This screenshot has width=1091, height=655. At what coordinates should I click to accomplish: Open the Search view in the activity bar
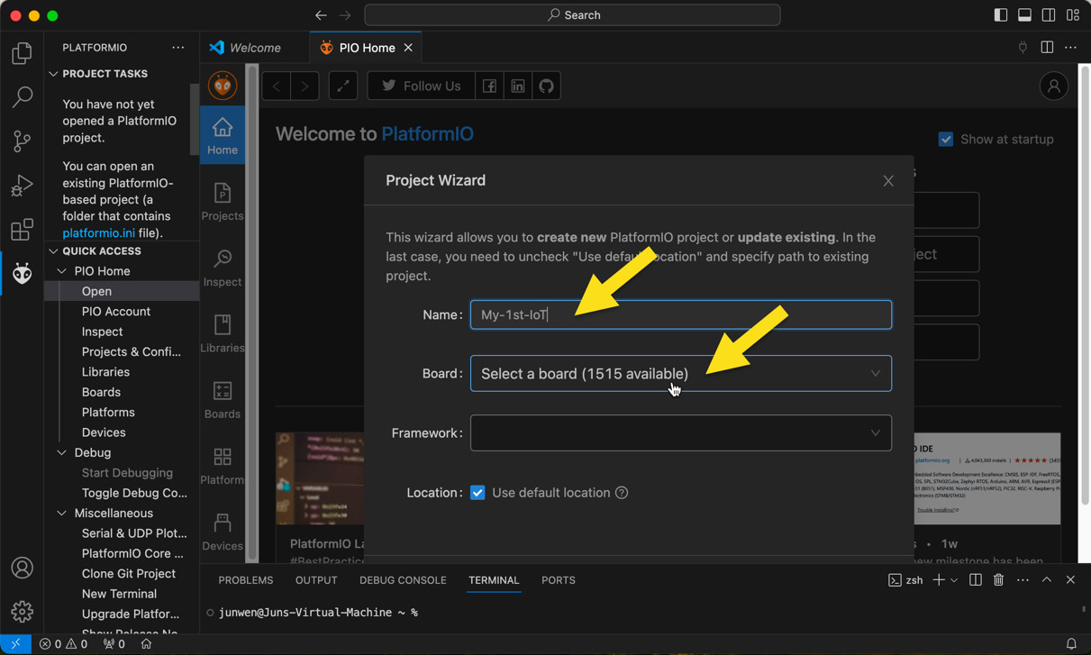click(22, 96)
